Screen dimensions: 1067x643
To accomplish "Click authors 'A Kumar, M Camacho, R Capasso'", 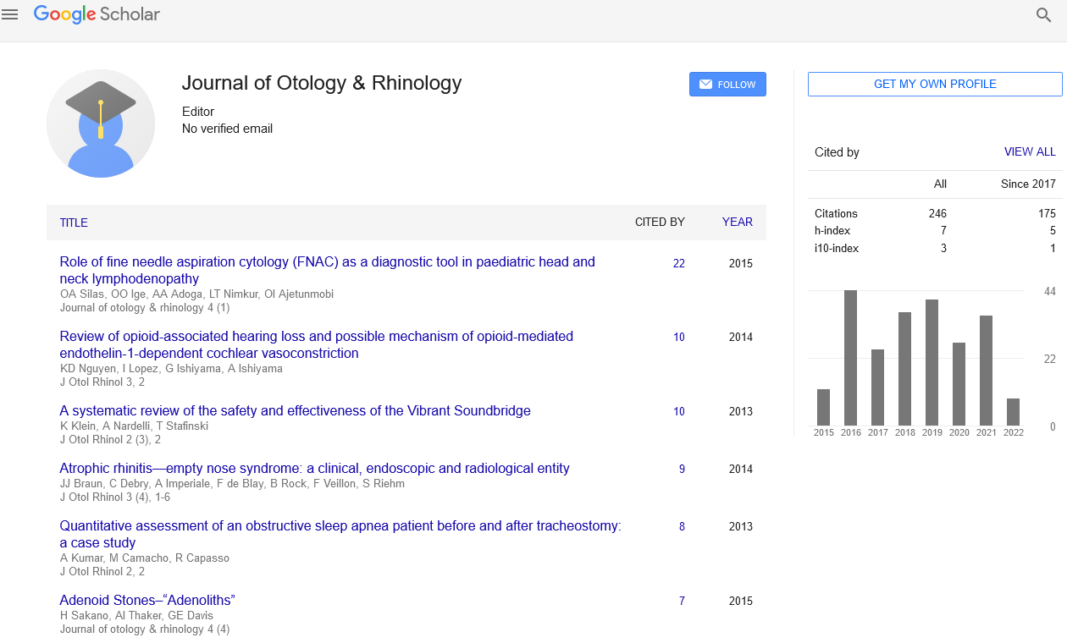I will 144,558.
